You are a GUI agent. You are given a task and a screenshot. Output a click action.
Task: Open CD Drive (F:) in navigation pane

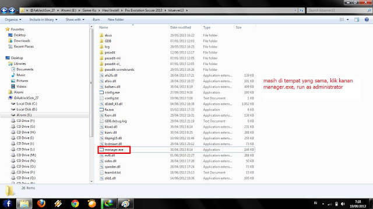click(26, 121)
